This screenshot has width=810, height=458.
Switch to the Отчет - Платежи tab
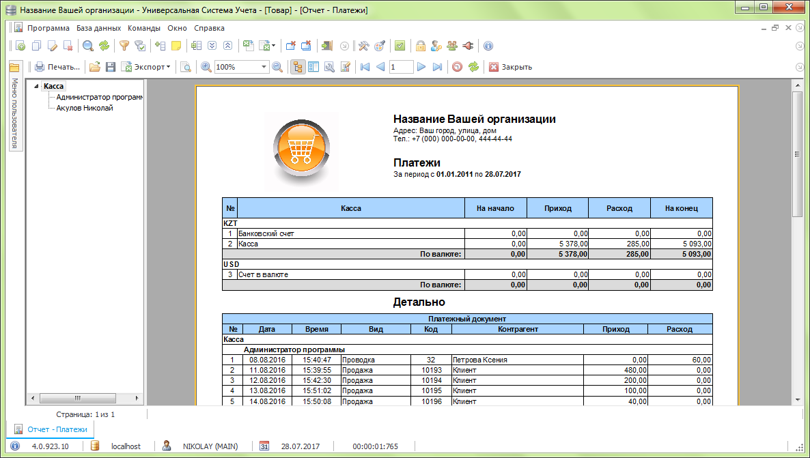pos(51,429)
